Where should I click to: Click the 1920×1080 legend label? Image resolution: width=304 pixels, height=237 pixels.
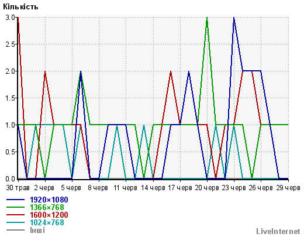tap(49, 200)
